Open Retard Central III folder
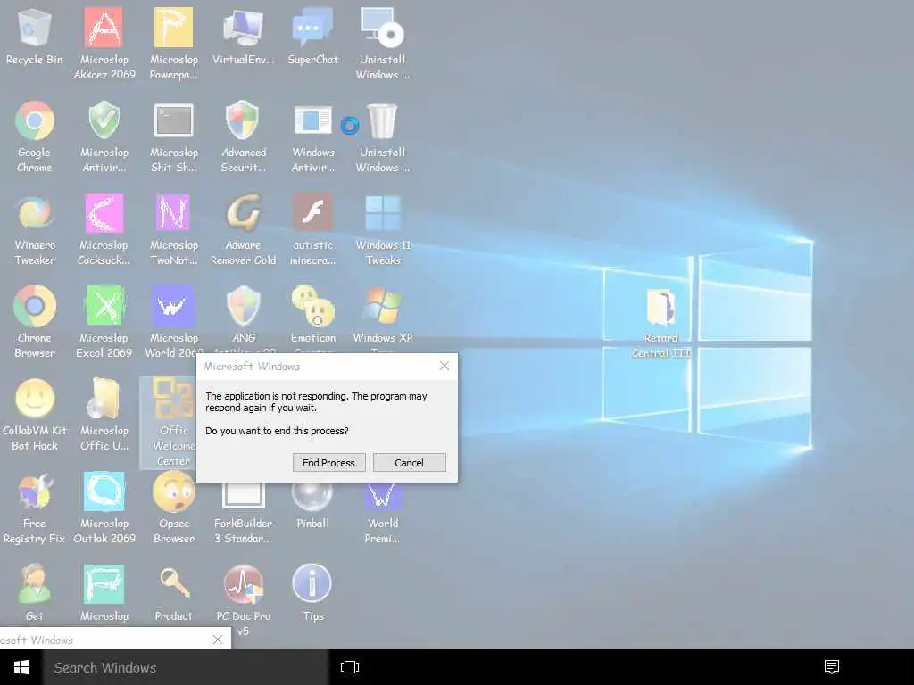The image size is (914, 685). pyautogui.click(x=661, y=307)
